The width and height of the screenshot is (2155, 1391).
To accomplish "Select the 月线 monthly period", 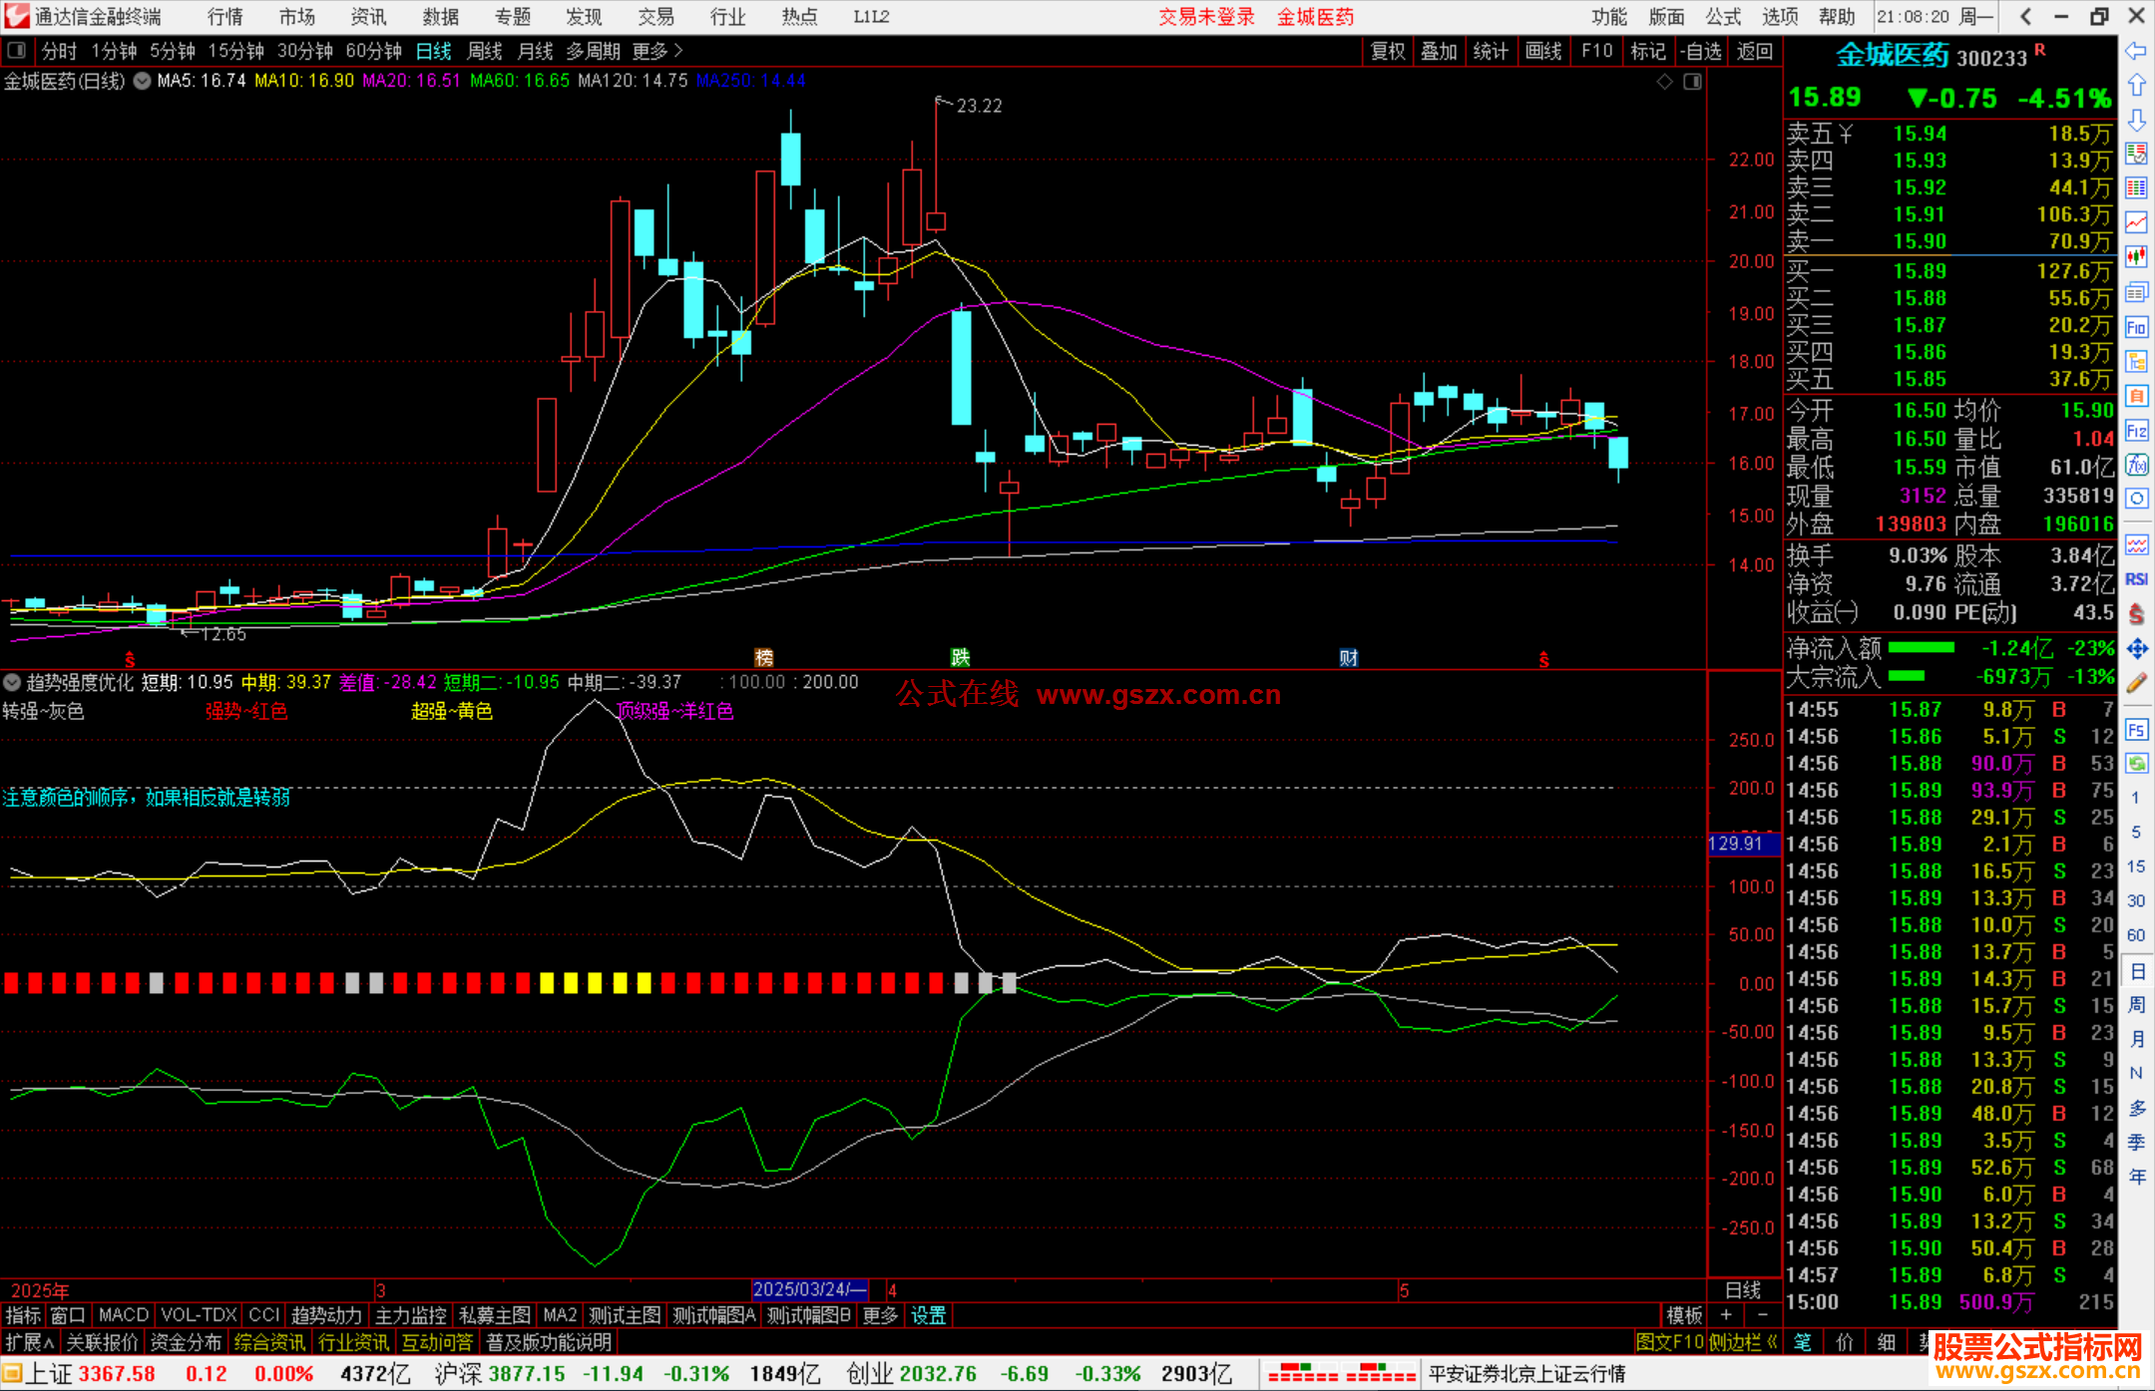I will [x=536, y=51].
